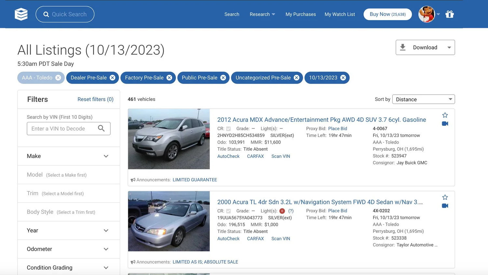Click the red light indicator on the Acura TL
This screenshot has width=488, height=275.
click(x=282, y=211)
